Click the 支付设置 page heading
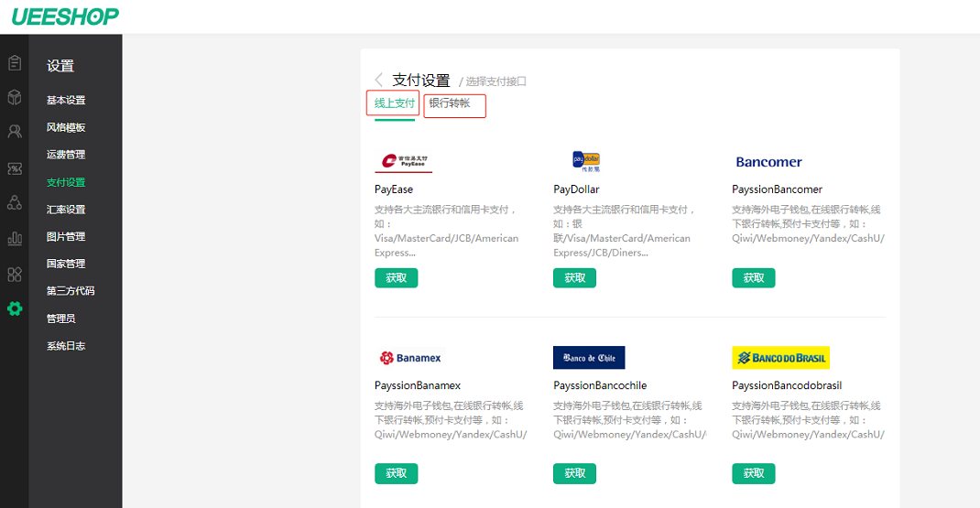The height and width of the screenshot is (508, 980). tap(421, 80)
